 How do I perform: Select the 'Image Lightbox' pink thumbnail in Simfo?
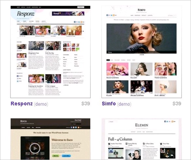[118, 69]
